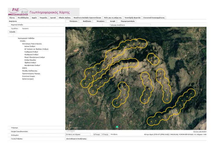Click the Προσθήκη button
The image size is (214, 166).
pos(14,28)
